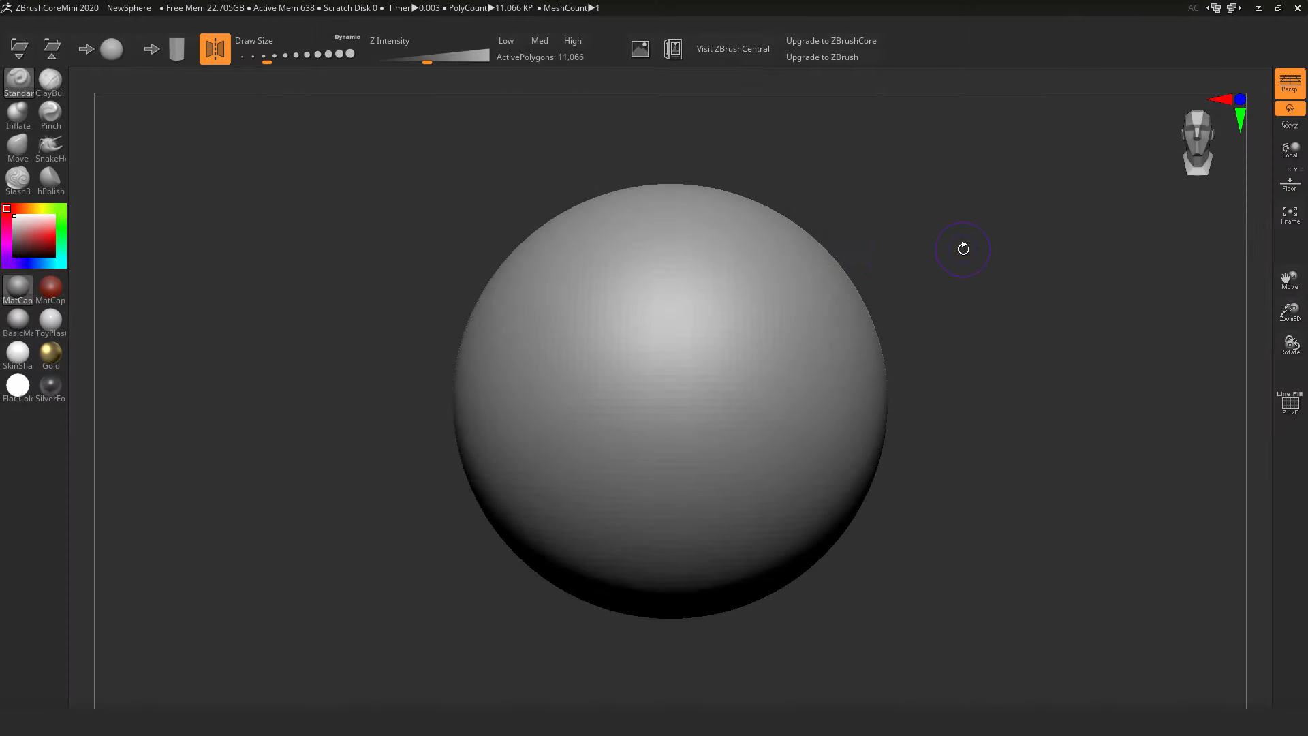This screenshot has width=1308, height=736.
Task: Click the Zoom3D navigation icon
Action: tap(1290, 312)
